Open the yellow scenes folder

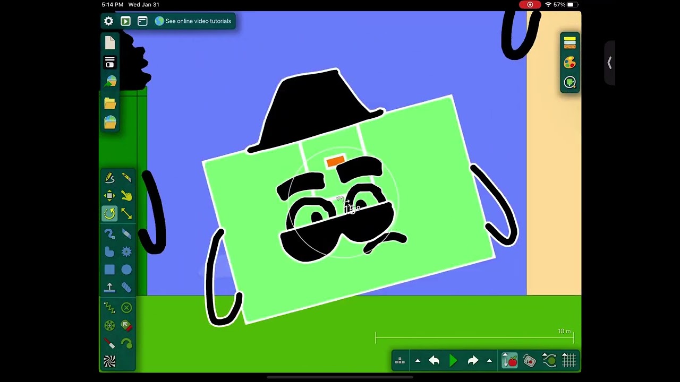pyautogui.click(x=110, y=103)
